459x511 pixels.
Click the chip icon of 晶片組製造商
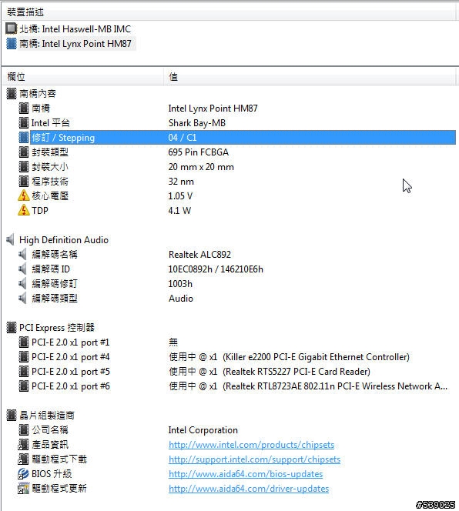11,416
